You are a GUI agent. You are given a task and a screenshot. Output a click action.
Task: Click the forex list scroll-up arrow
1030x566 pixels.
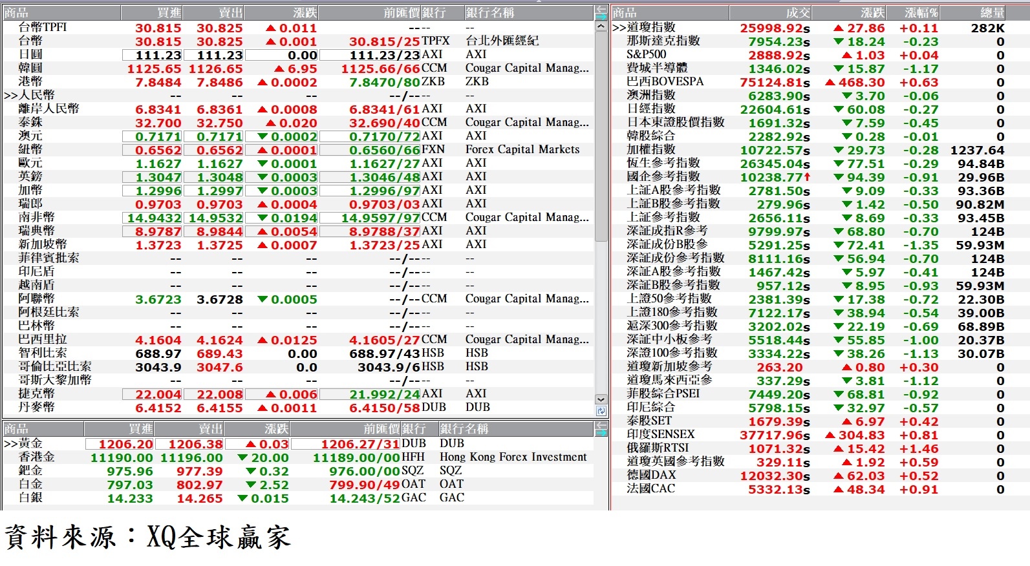pos(601,27)
